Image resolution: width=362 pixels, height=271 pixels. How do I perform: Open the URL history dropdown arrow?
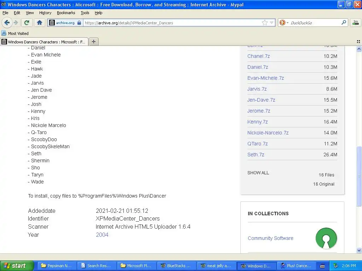272,23
